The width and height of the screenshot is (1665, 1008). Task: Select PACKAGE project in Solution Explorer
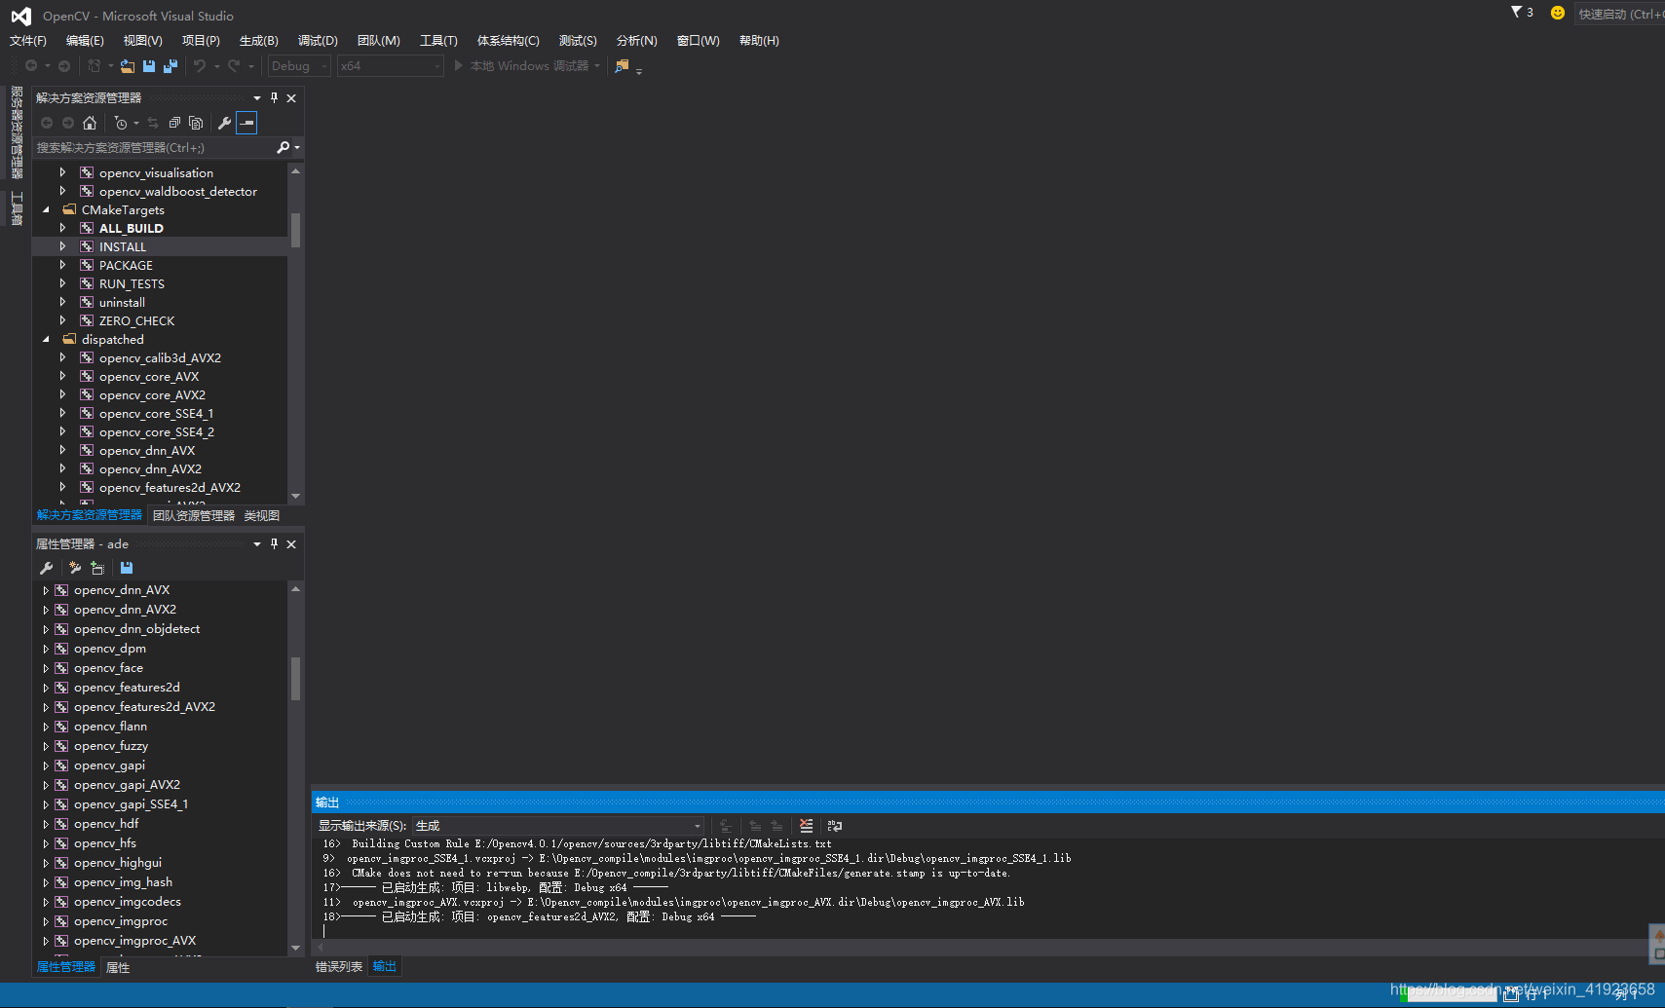[126, 265]
